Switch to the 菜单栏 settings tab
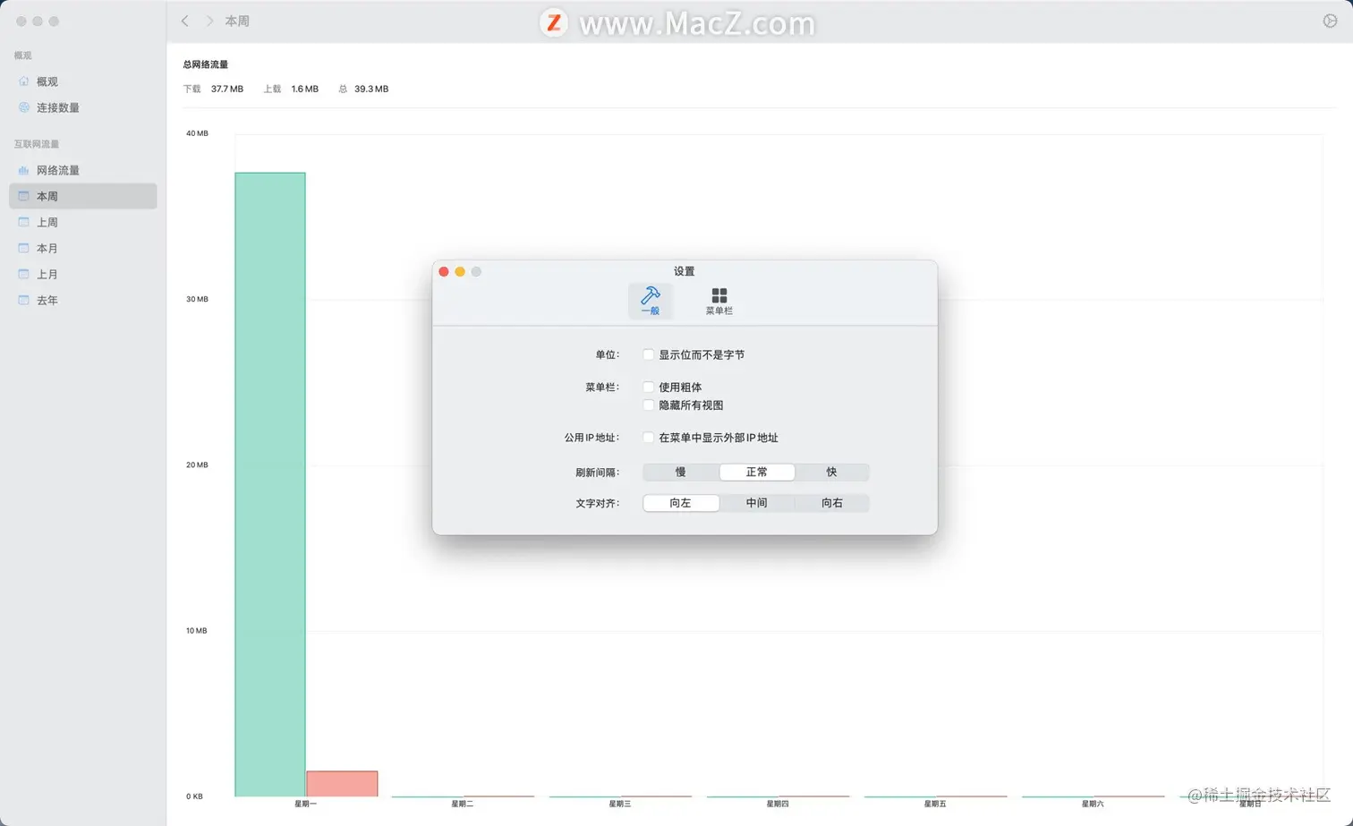 click(x=719, y=301)
